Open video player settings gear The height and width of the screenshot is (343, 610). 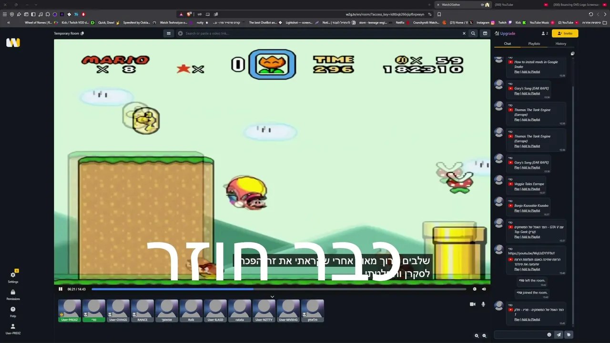(x=475, y=289)
